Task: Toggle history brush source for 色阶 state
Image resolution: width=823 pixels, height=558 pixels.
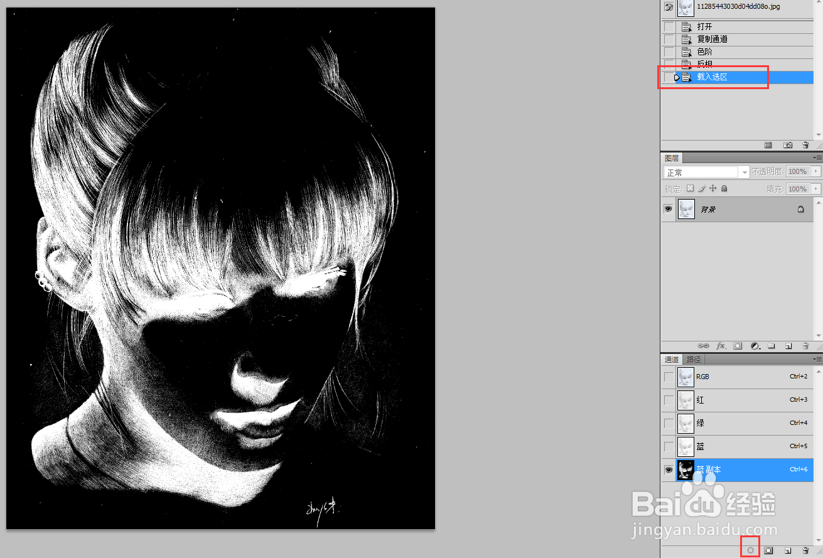Action: pyautogui.click(x=669, y=52)
